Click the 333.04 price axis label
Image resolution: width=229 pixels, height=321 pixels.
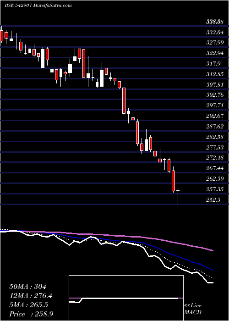point(215,32)
